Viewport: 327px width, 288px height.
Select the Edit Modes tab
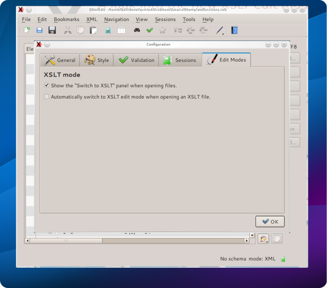[226, 60]
